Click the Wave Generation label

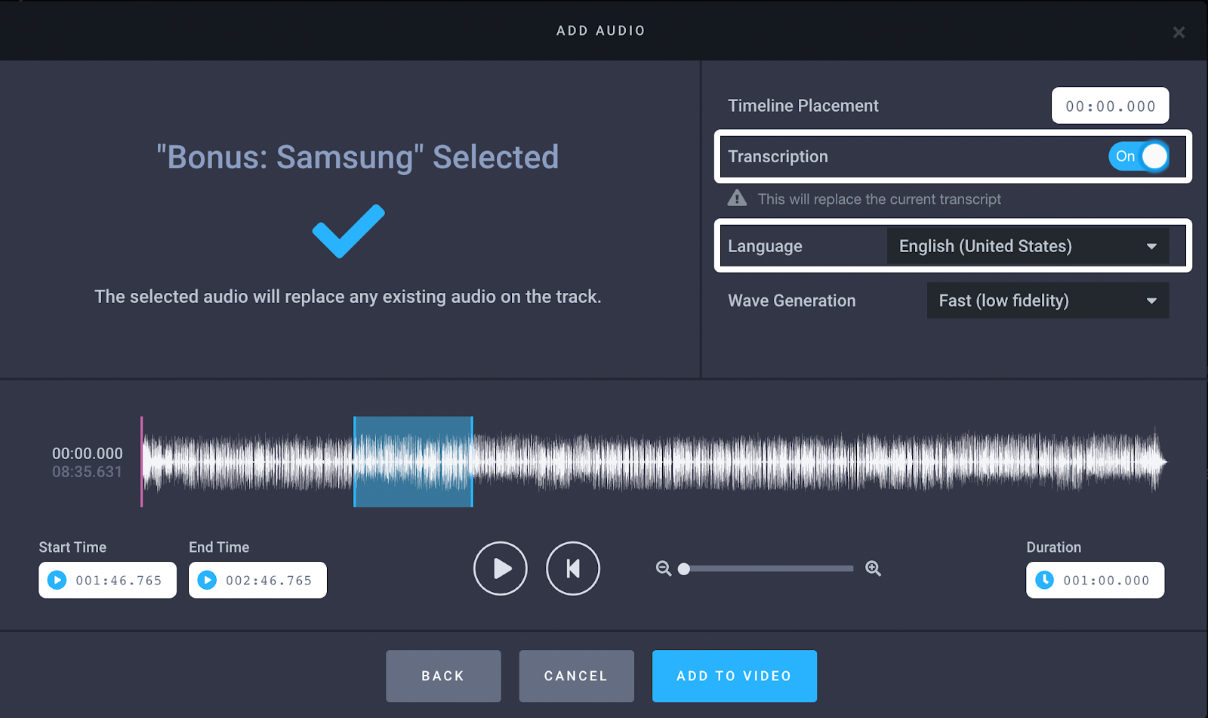[x=792, y=300]
